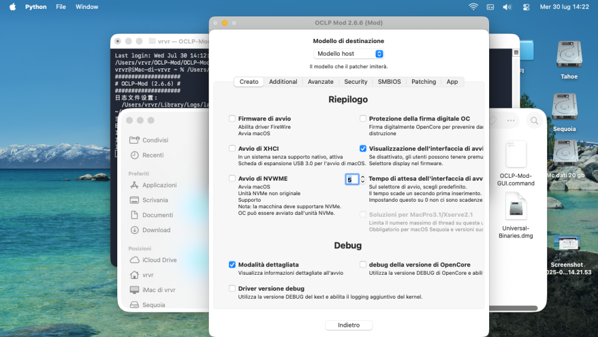Open Recenti in Finder sidebar
The height and width of the screenshot is (337, 598).
tap(147, 155)
